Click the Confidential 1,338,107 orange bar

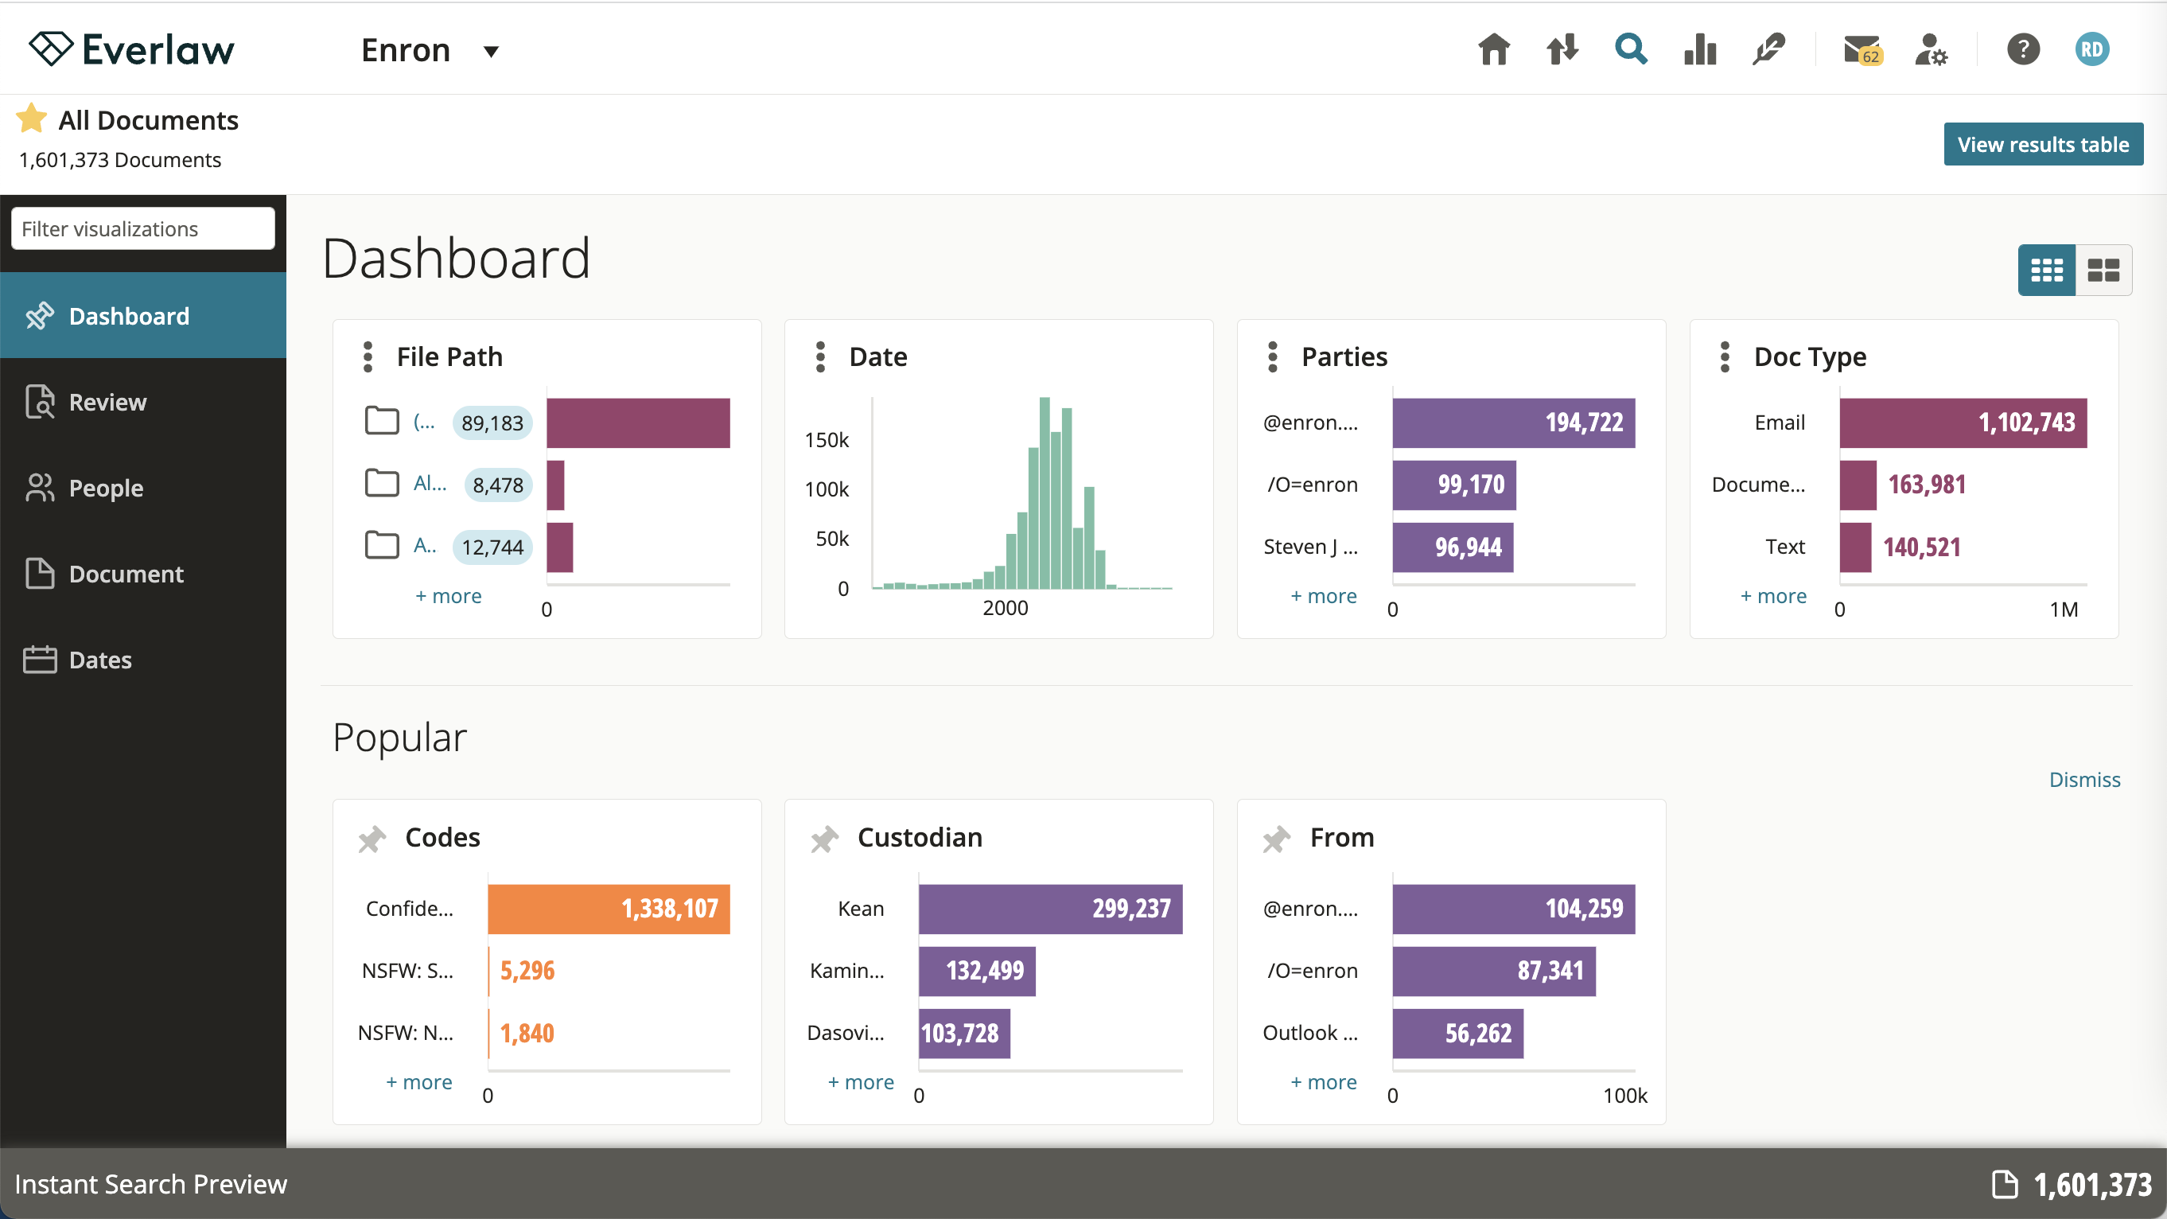click(x=609, y=909)
